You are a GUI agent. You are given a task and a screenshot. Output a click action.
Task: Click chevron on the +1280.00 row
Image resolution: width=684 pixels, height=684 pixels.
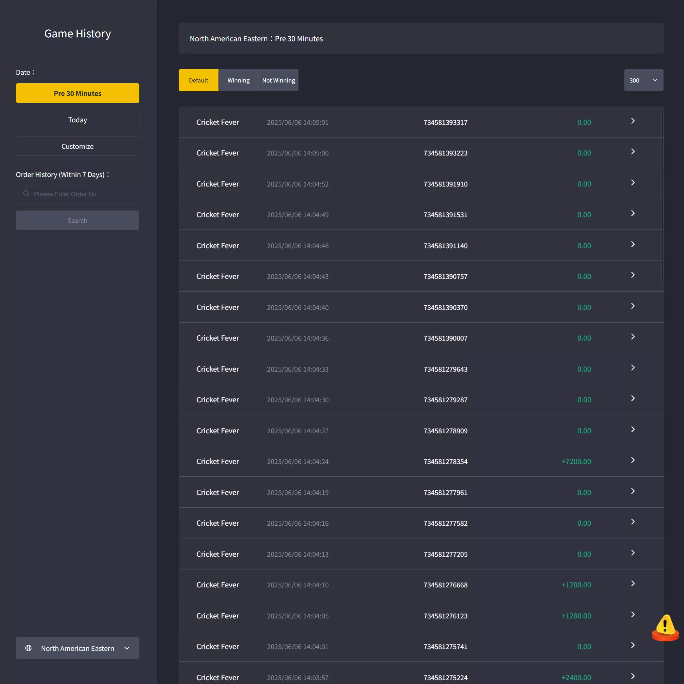(632, 615)
